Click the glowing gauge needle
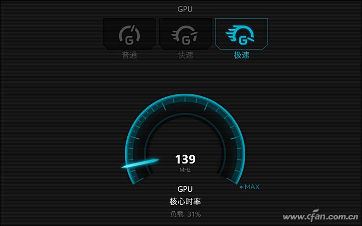Screen dimensions: 362x226 coord(140,163)
